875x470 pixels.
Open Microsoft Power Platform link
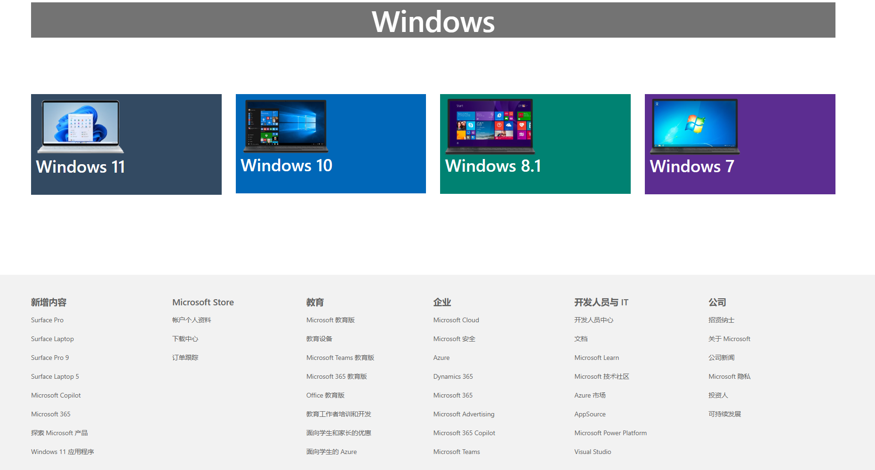click(610, 433)
